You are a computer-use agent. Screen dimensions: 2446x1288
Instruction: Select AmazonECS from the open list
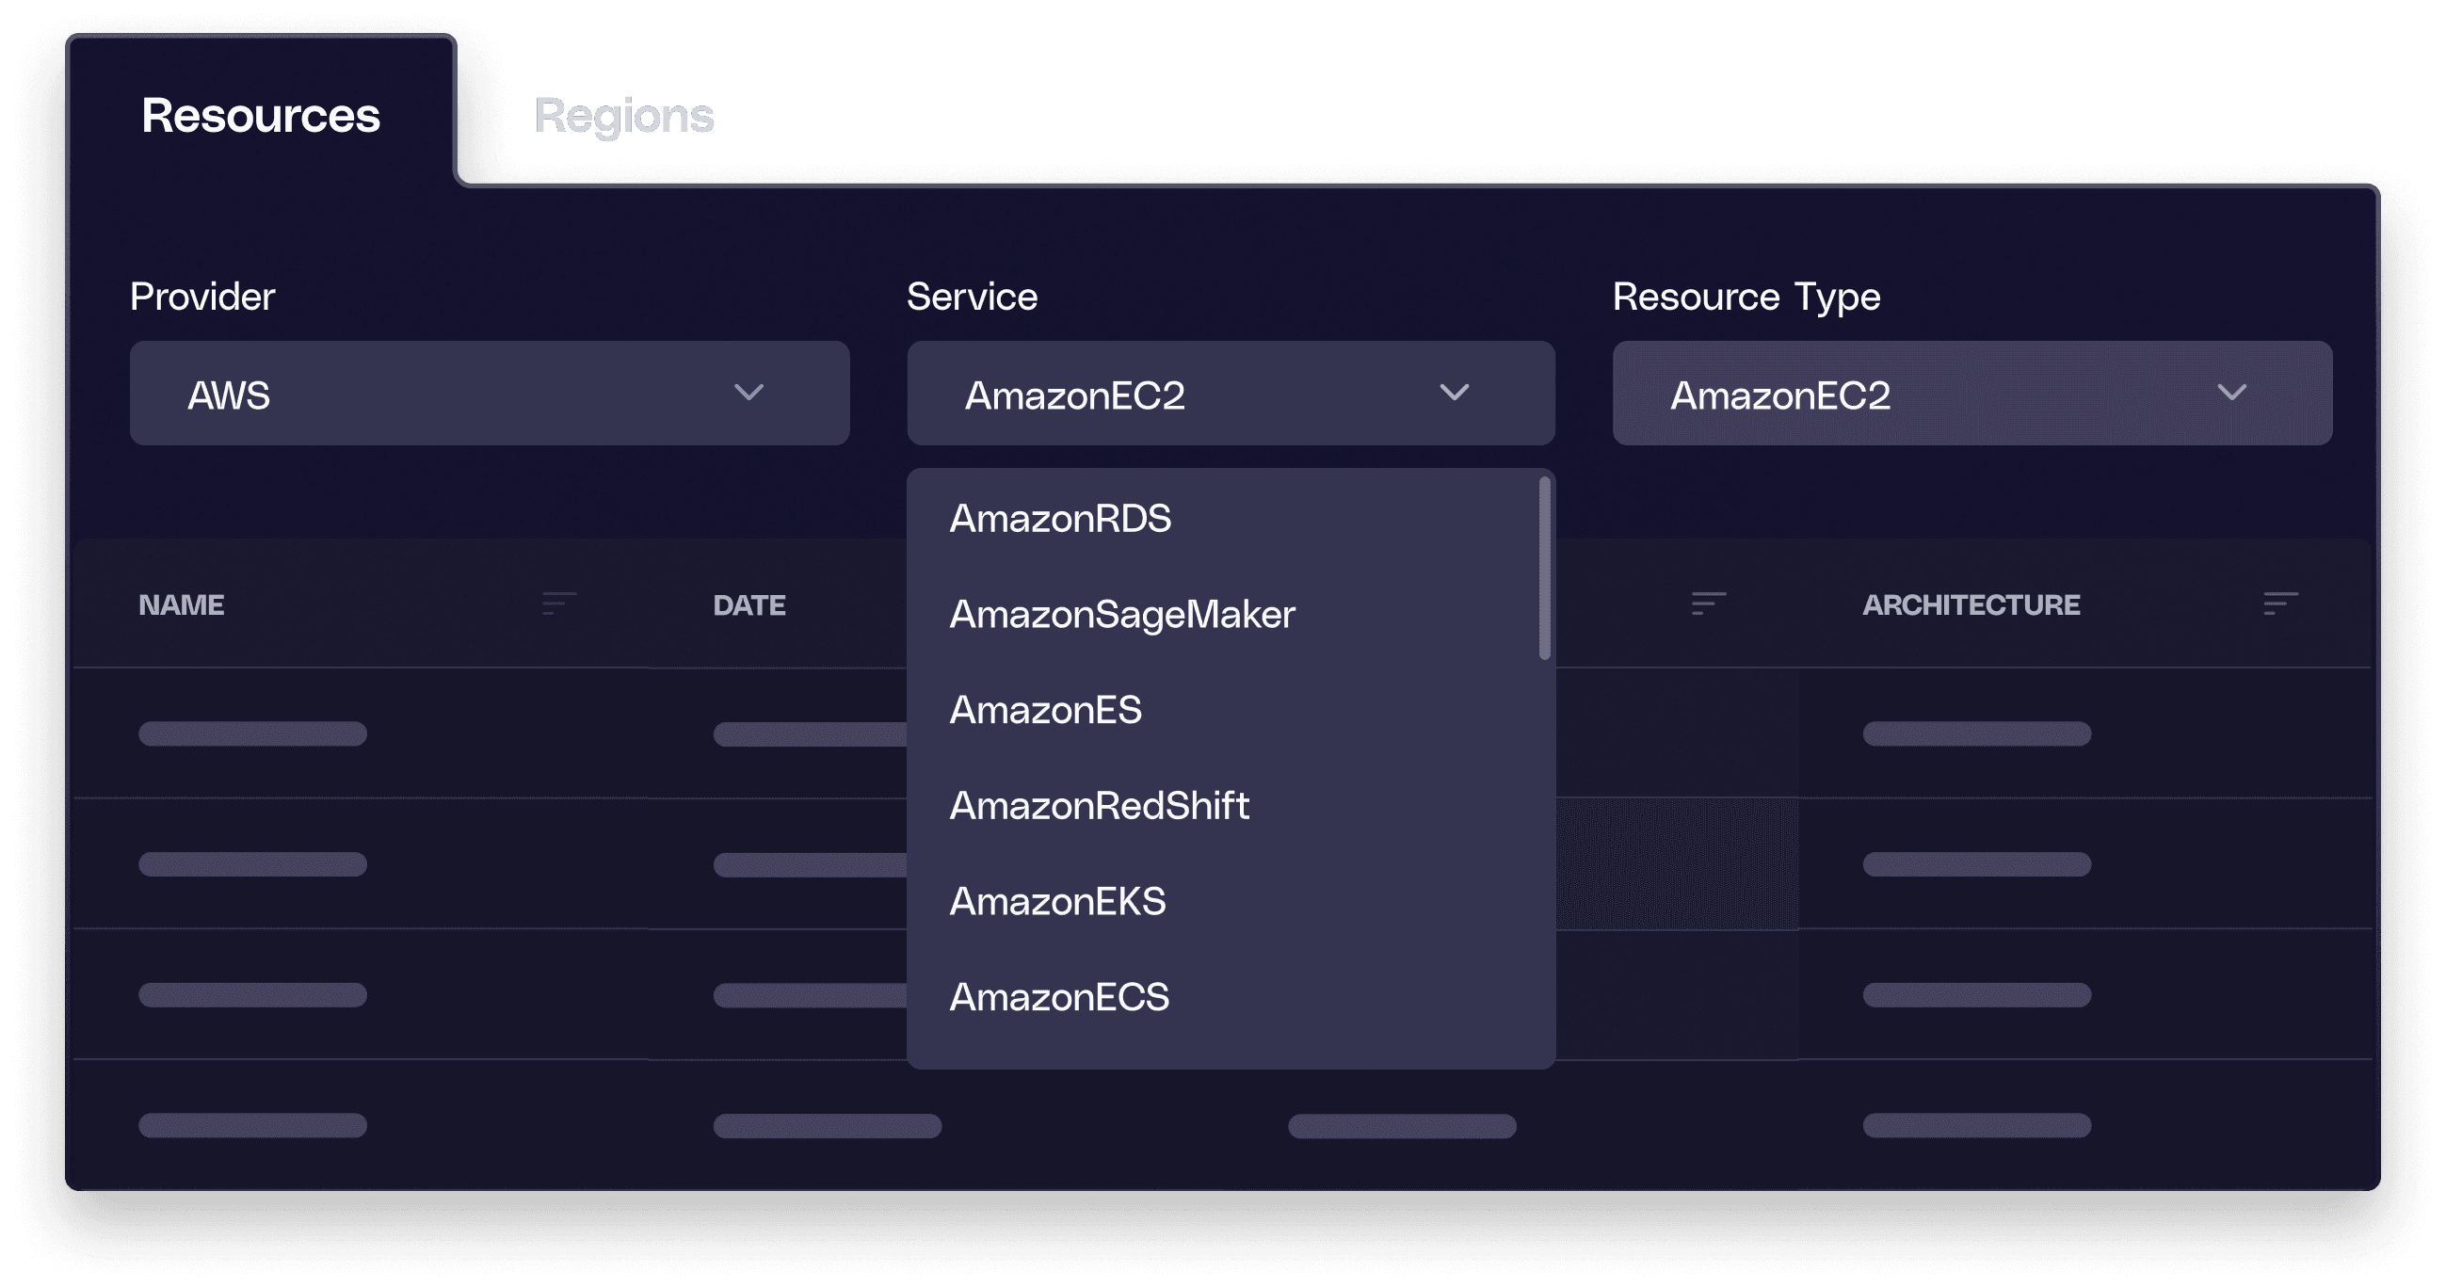click(1060, 996)
